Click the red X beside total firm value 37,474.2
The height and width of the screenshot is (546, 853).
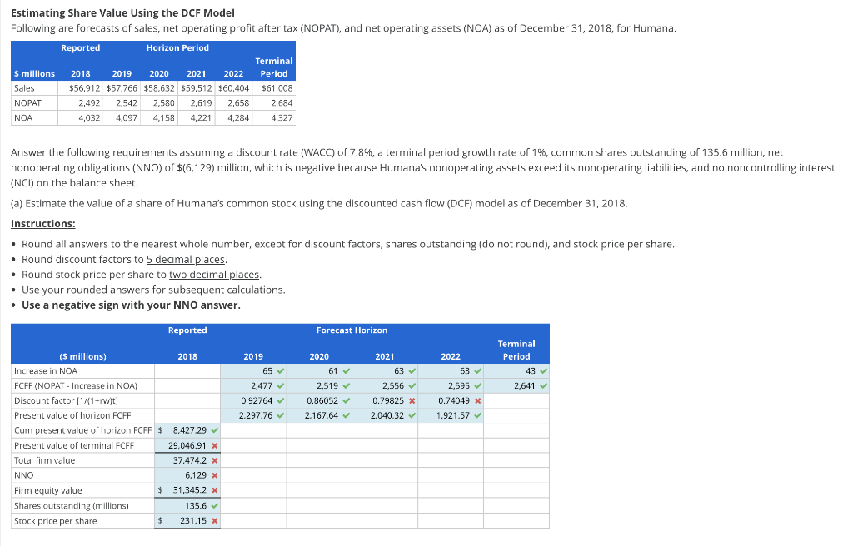click(x=215, y=460)
